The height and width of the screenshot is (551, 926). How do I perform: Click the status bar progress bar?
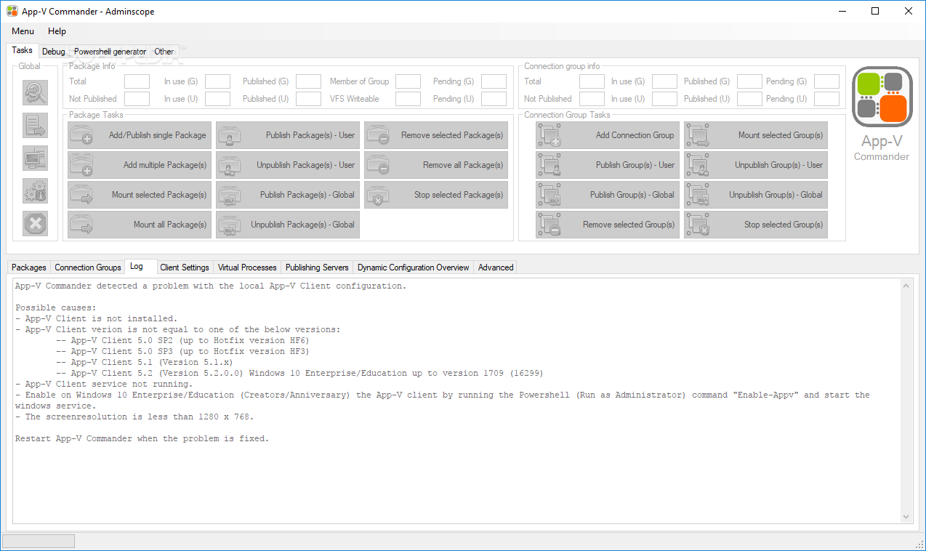tap(39, 541)
